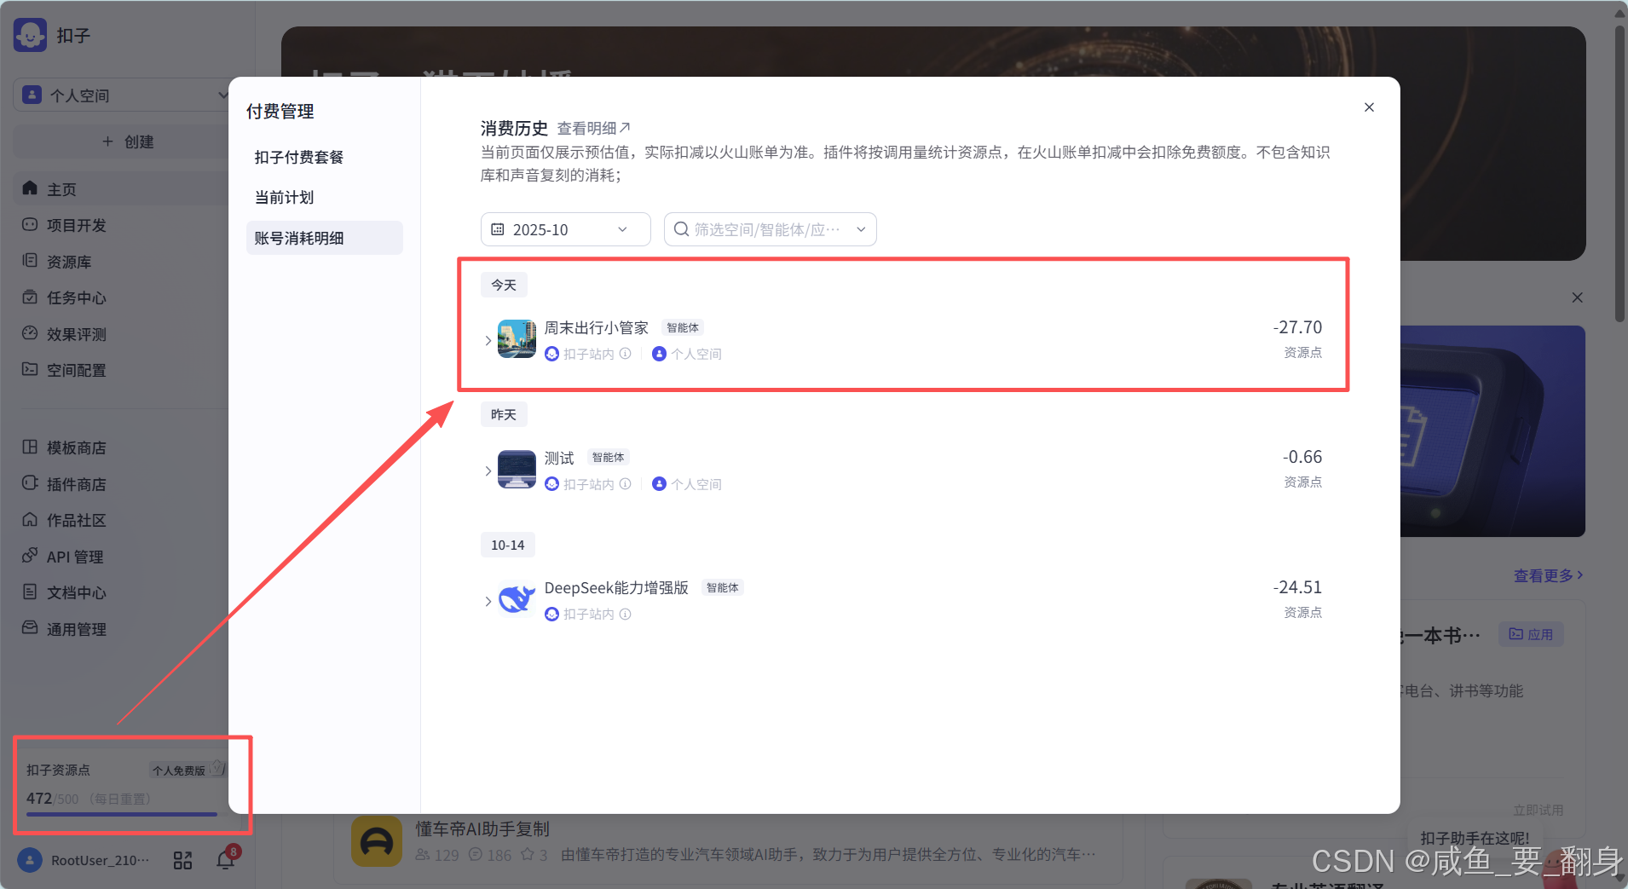Click 个人空间 icon under 周末出行小管家
1628x889 pixels.
[x=659, y=354]
